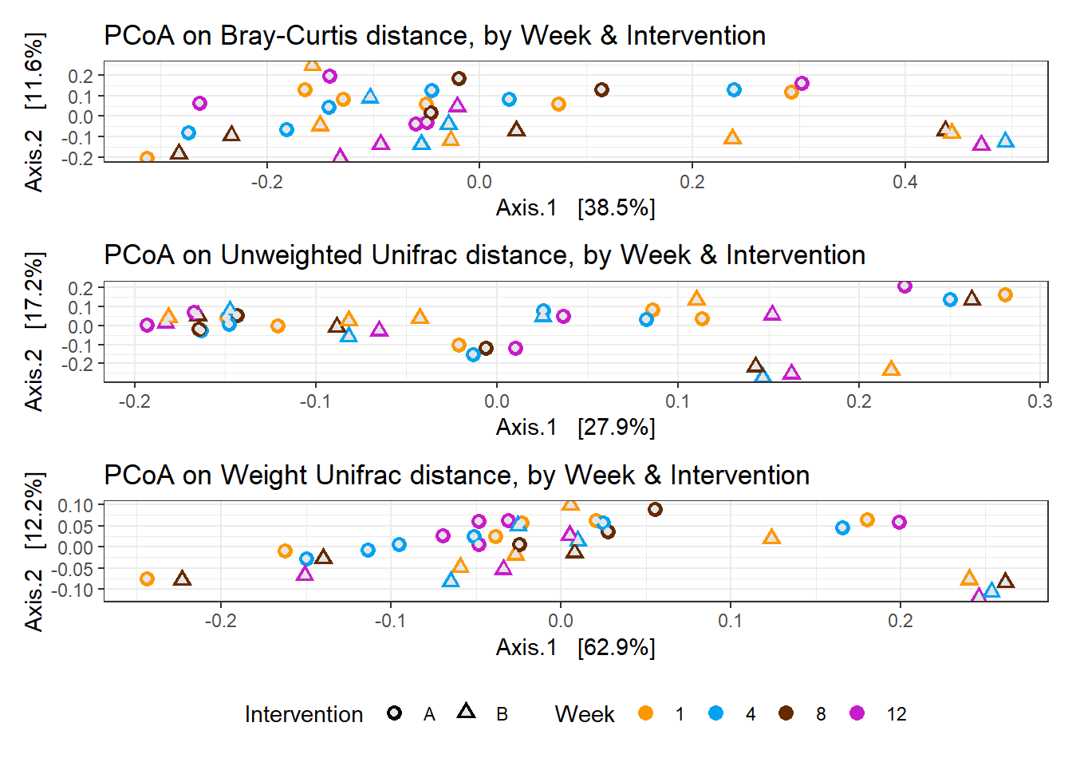Click the rightmost orange circle in Unweighted Unifrac plot
1072x766 pixels.
(x=1005, y=295)
